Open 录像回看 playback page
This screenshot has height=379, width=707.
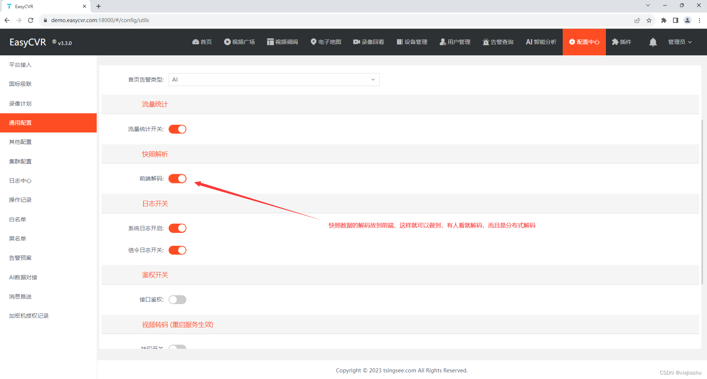pos(368,42)
